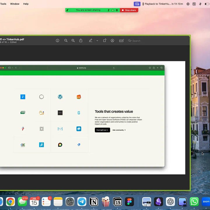Open the Window menu
Image resolution: width=210 pixels, height=210 pixels.
(x=15, y=4)
